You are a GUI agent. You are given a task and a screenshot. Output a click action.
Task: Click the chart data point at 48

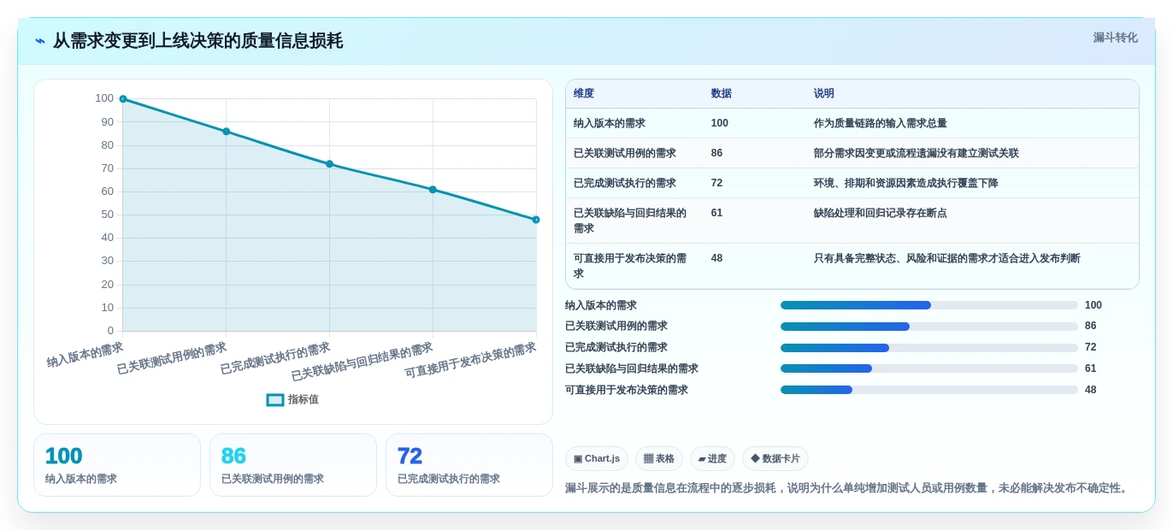[x=536, y=220]
